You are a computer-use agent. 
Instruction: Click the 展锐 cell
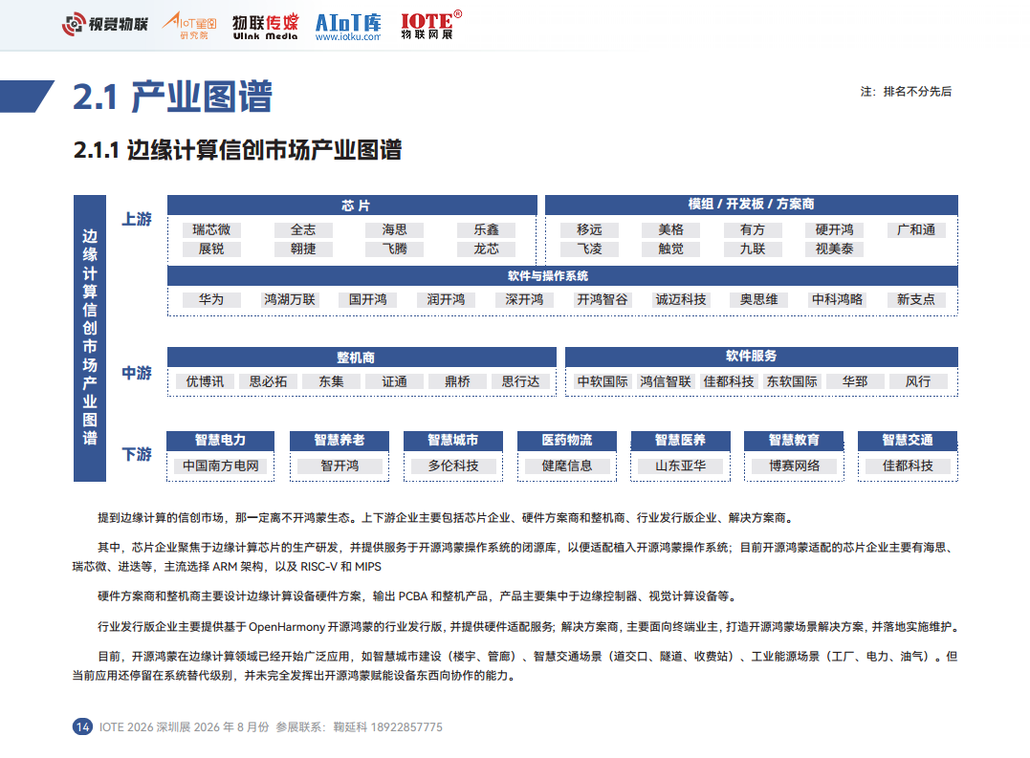coord(211,249)
